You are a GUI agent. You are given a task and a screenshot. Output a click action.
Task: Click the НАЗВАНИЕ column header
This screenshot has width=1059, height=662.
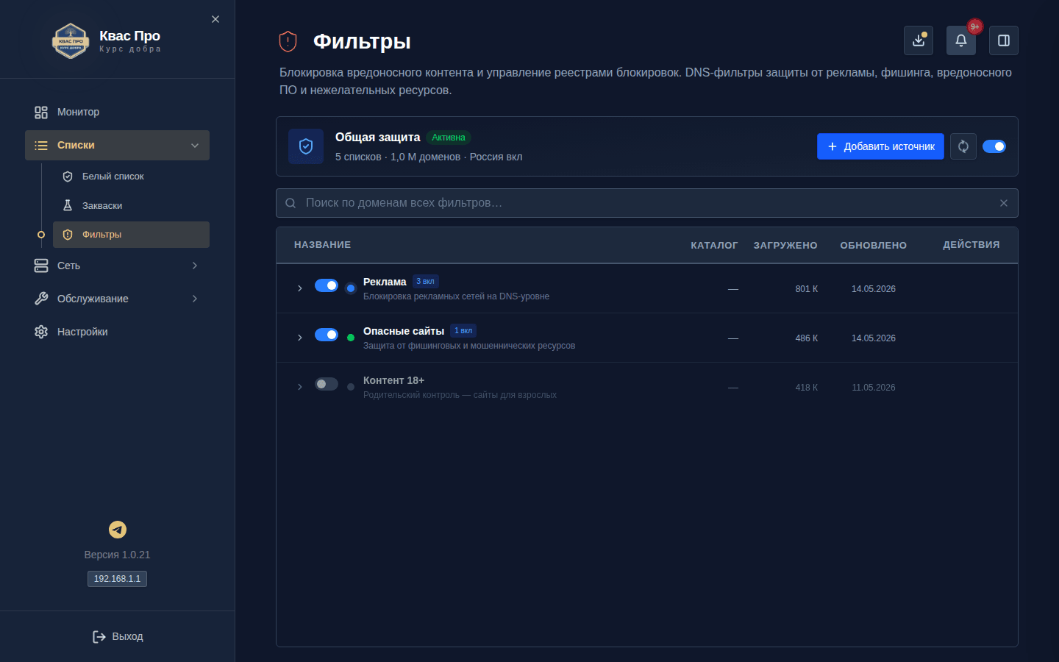tap(322, 245)
